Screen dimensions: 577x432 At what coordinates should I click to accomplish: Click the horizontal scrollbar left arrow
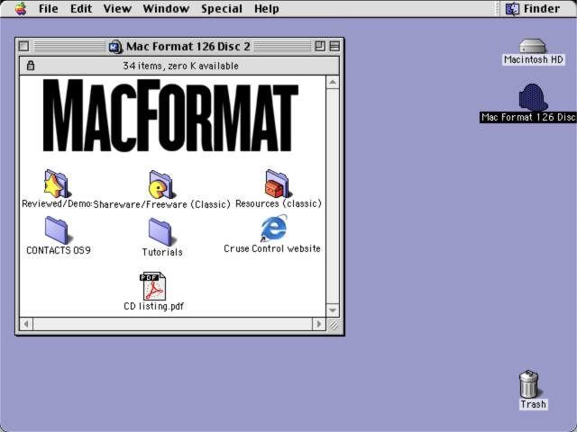click(26, 324)
